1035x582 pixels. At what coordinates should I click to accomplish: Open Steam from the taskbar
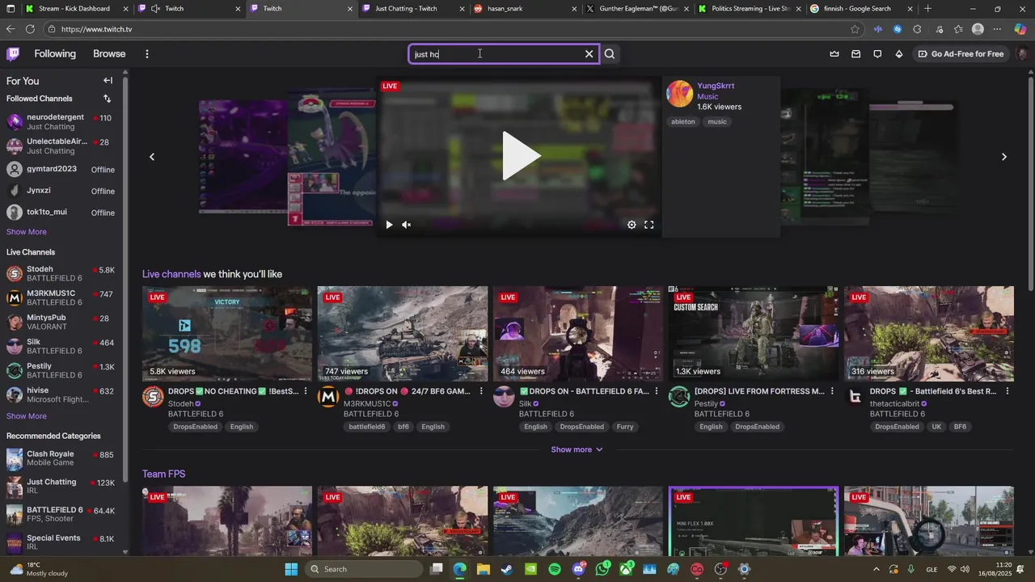(x=506, y=569)
